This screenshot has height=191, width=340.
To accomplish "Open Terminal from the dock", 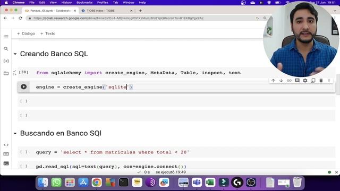I will coord(124,183).
